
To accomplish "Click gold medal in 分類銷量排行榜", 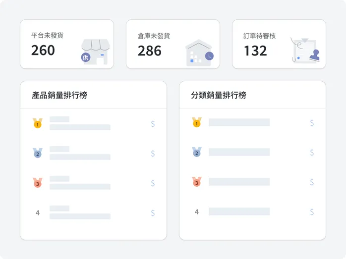I will click(197, 122).
